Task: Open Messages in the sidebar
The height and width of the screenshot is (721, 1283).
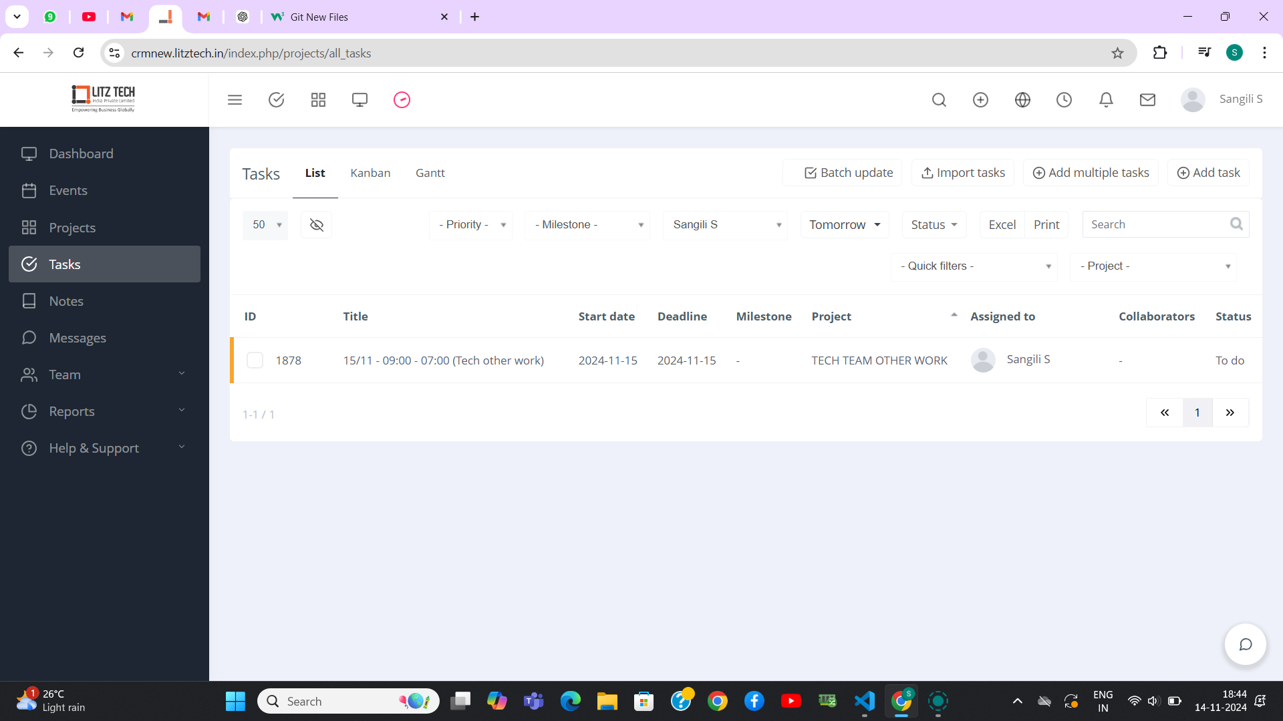Action: click(x=104, y=338)
